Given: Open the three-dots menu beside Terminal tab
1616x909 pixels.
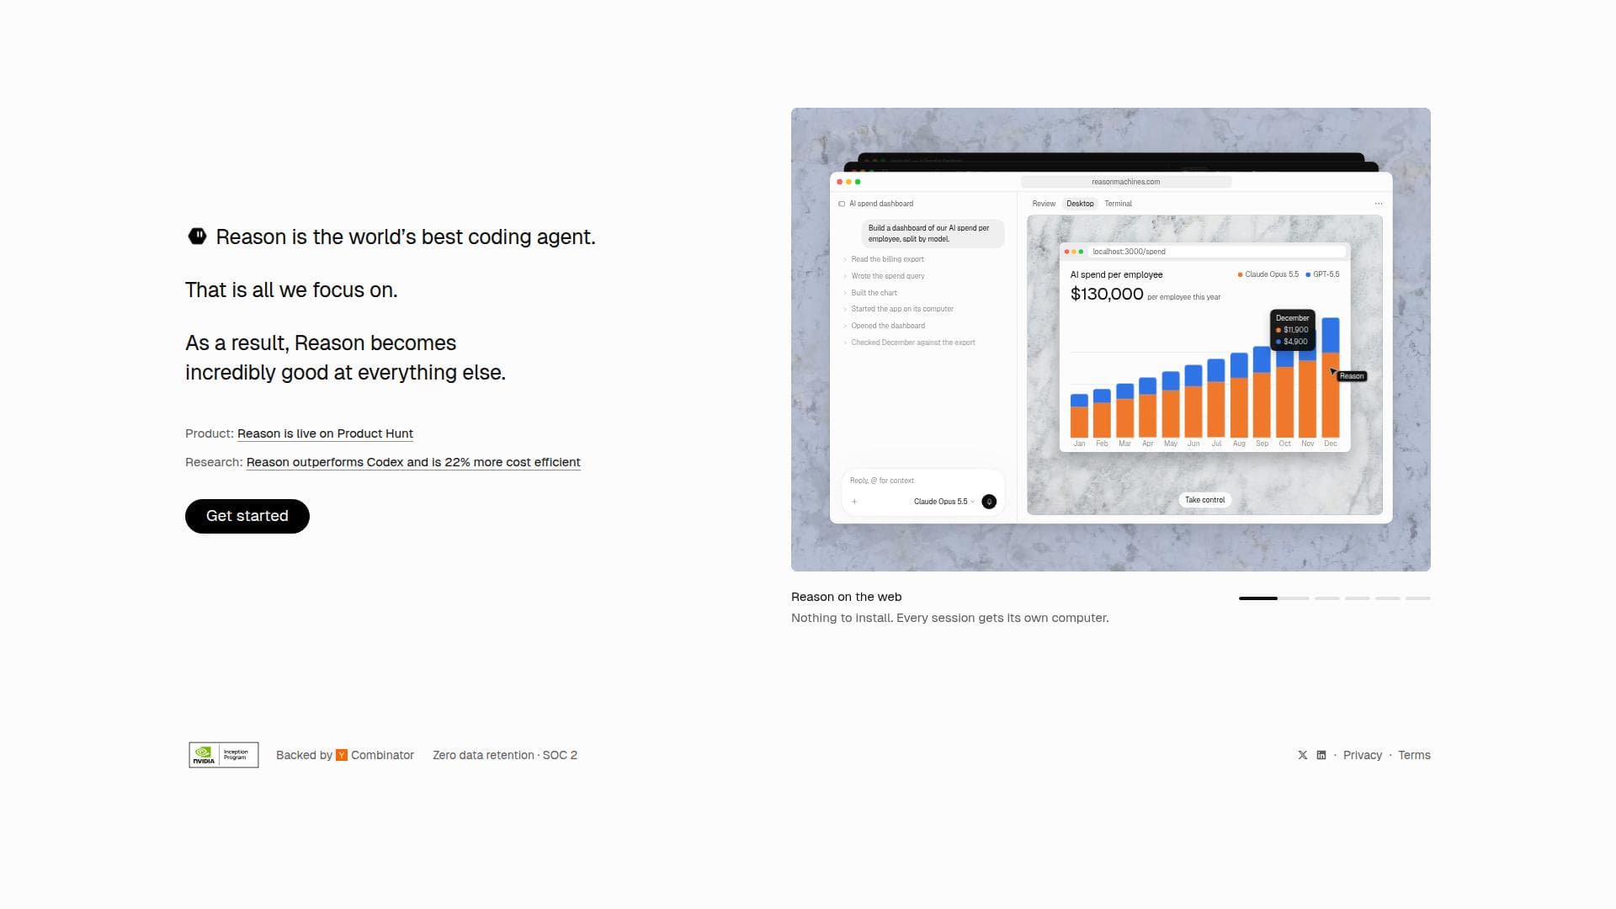Looking at the screenshot, I should (x=1379, y=204).
